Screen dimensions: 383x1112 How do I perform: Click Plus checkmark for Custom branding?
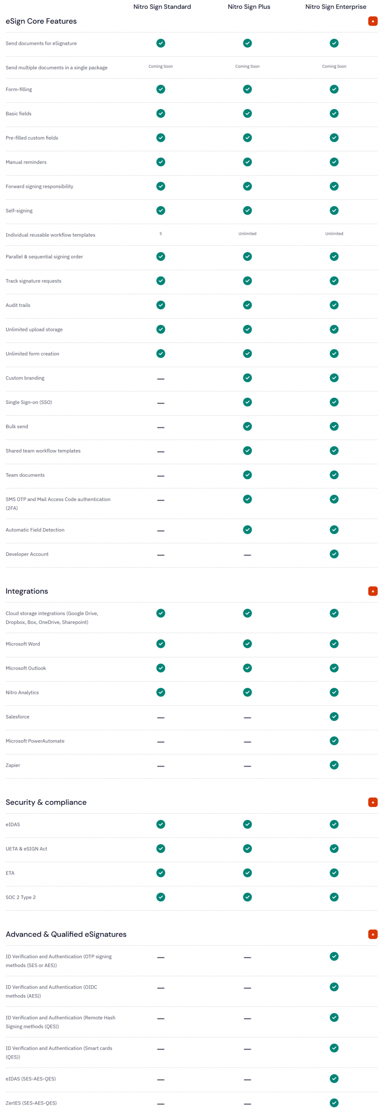coord(247,378)
